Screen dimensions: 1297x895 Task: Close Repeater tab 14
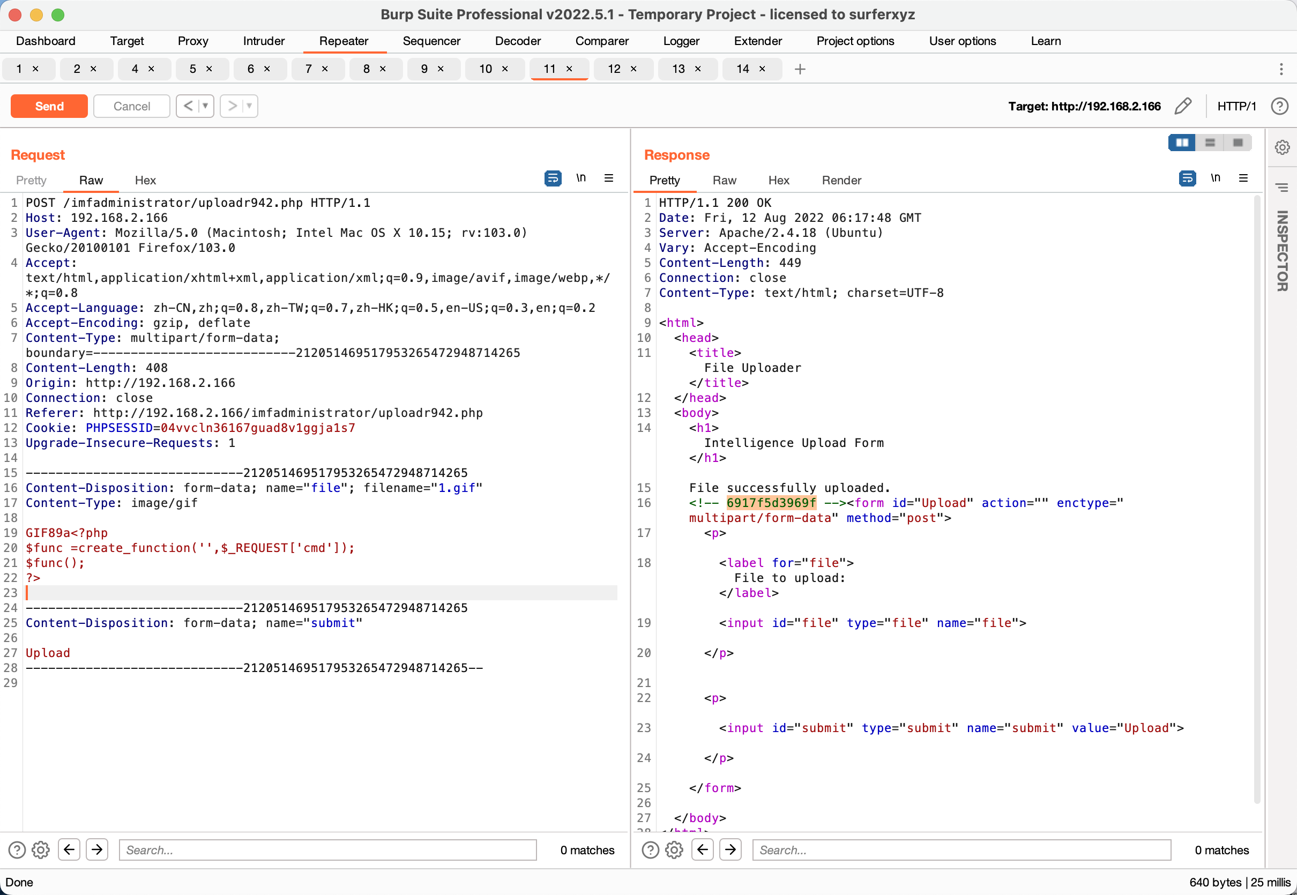tap(762, 69)
